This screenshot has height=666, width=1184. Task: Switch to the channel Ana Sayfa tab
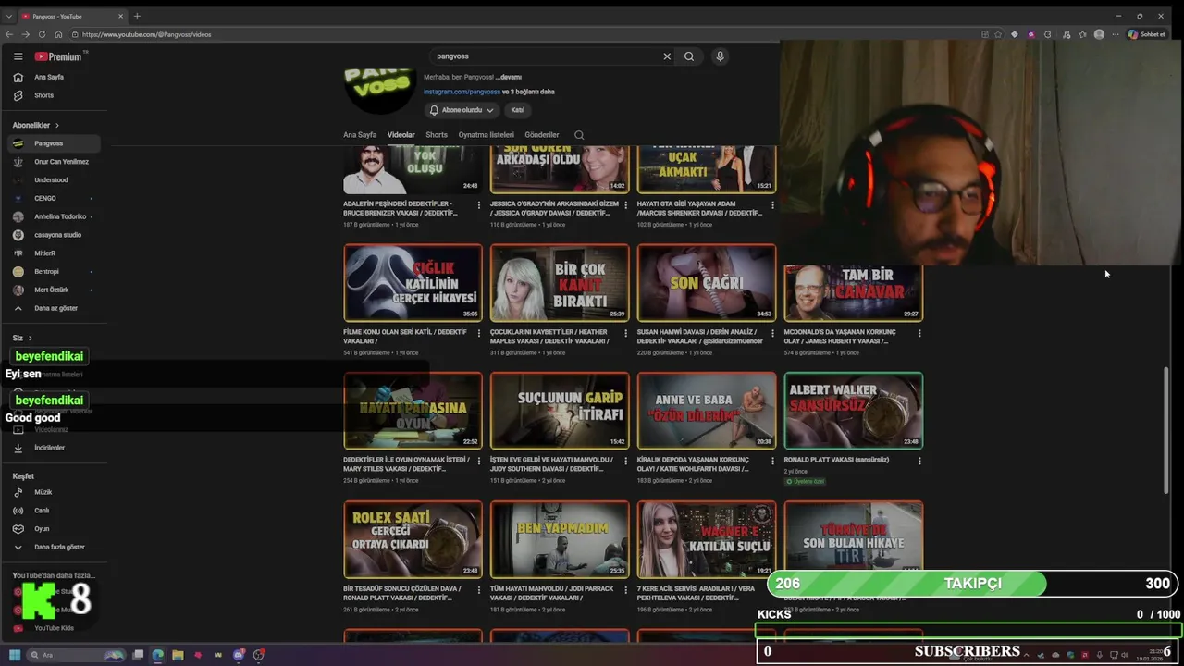click(360, 135)
